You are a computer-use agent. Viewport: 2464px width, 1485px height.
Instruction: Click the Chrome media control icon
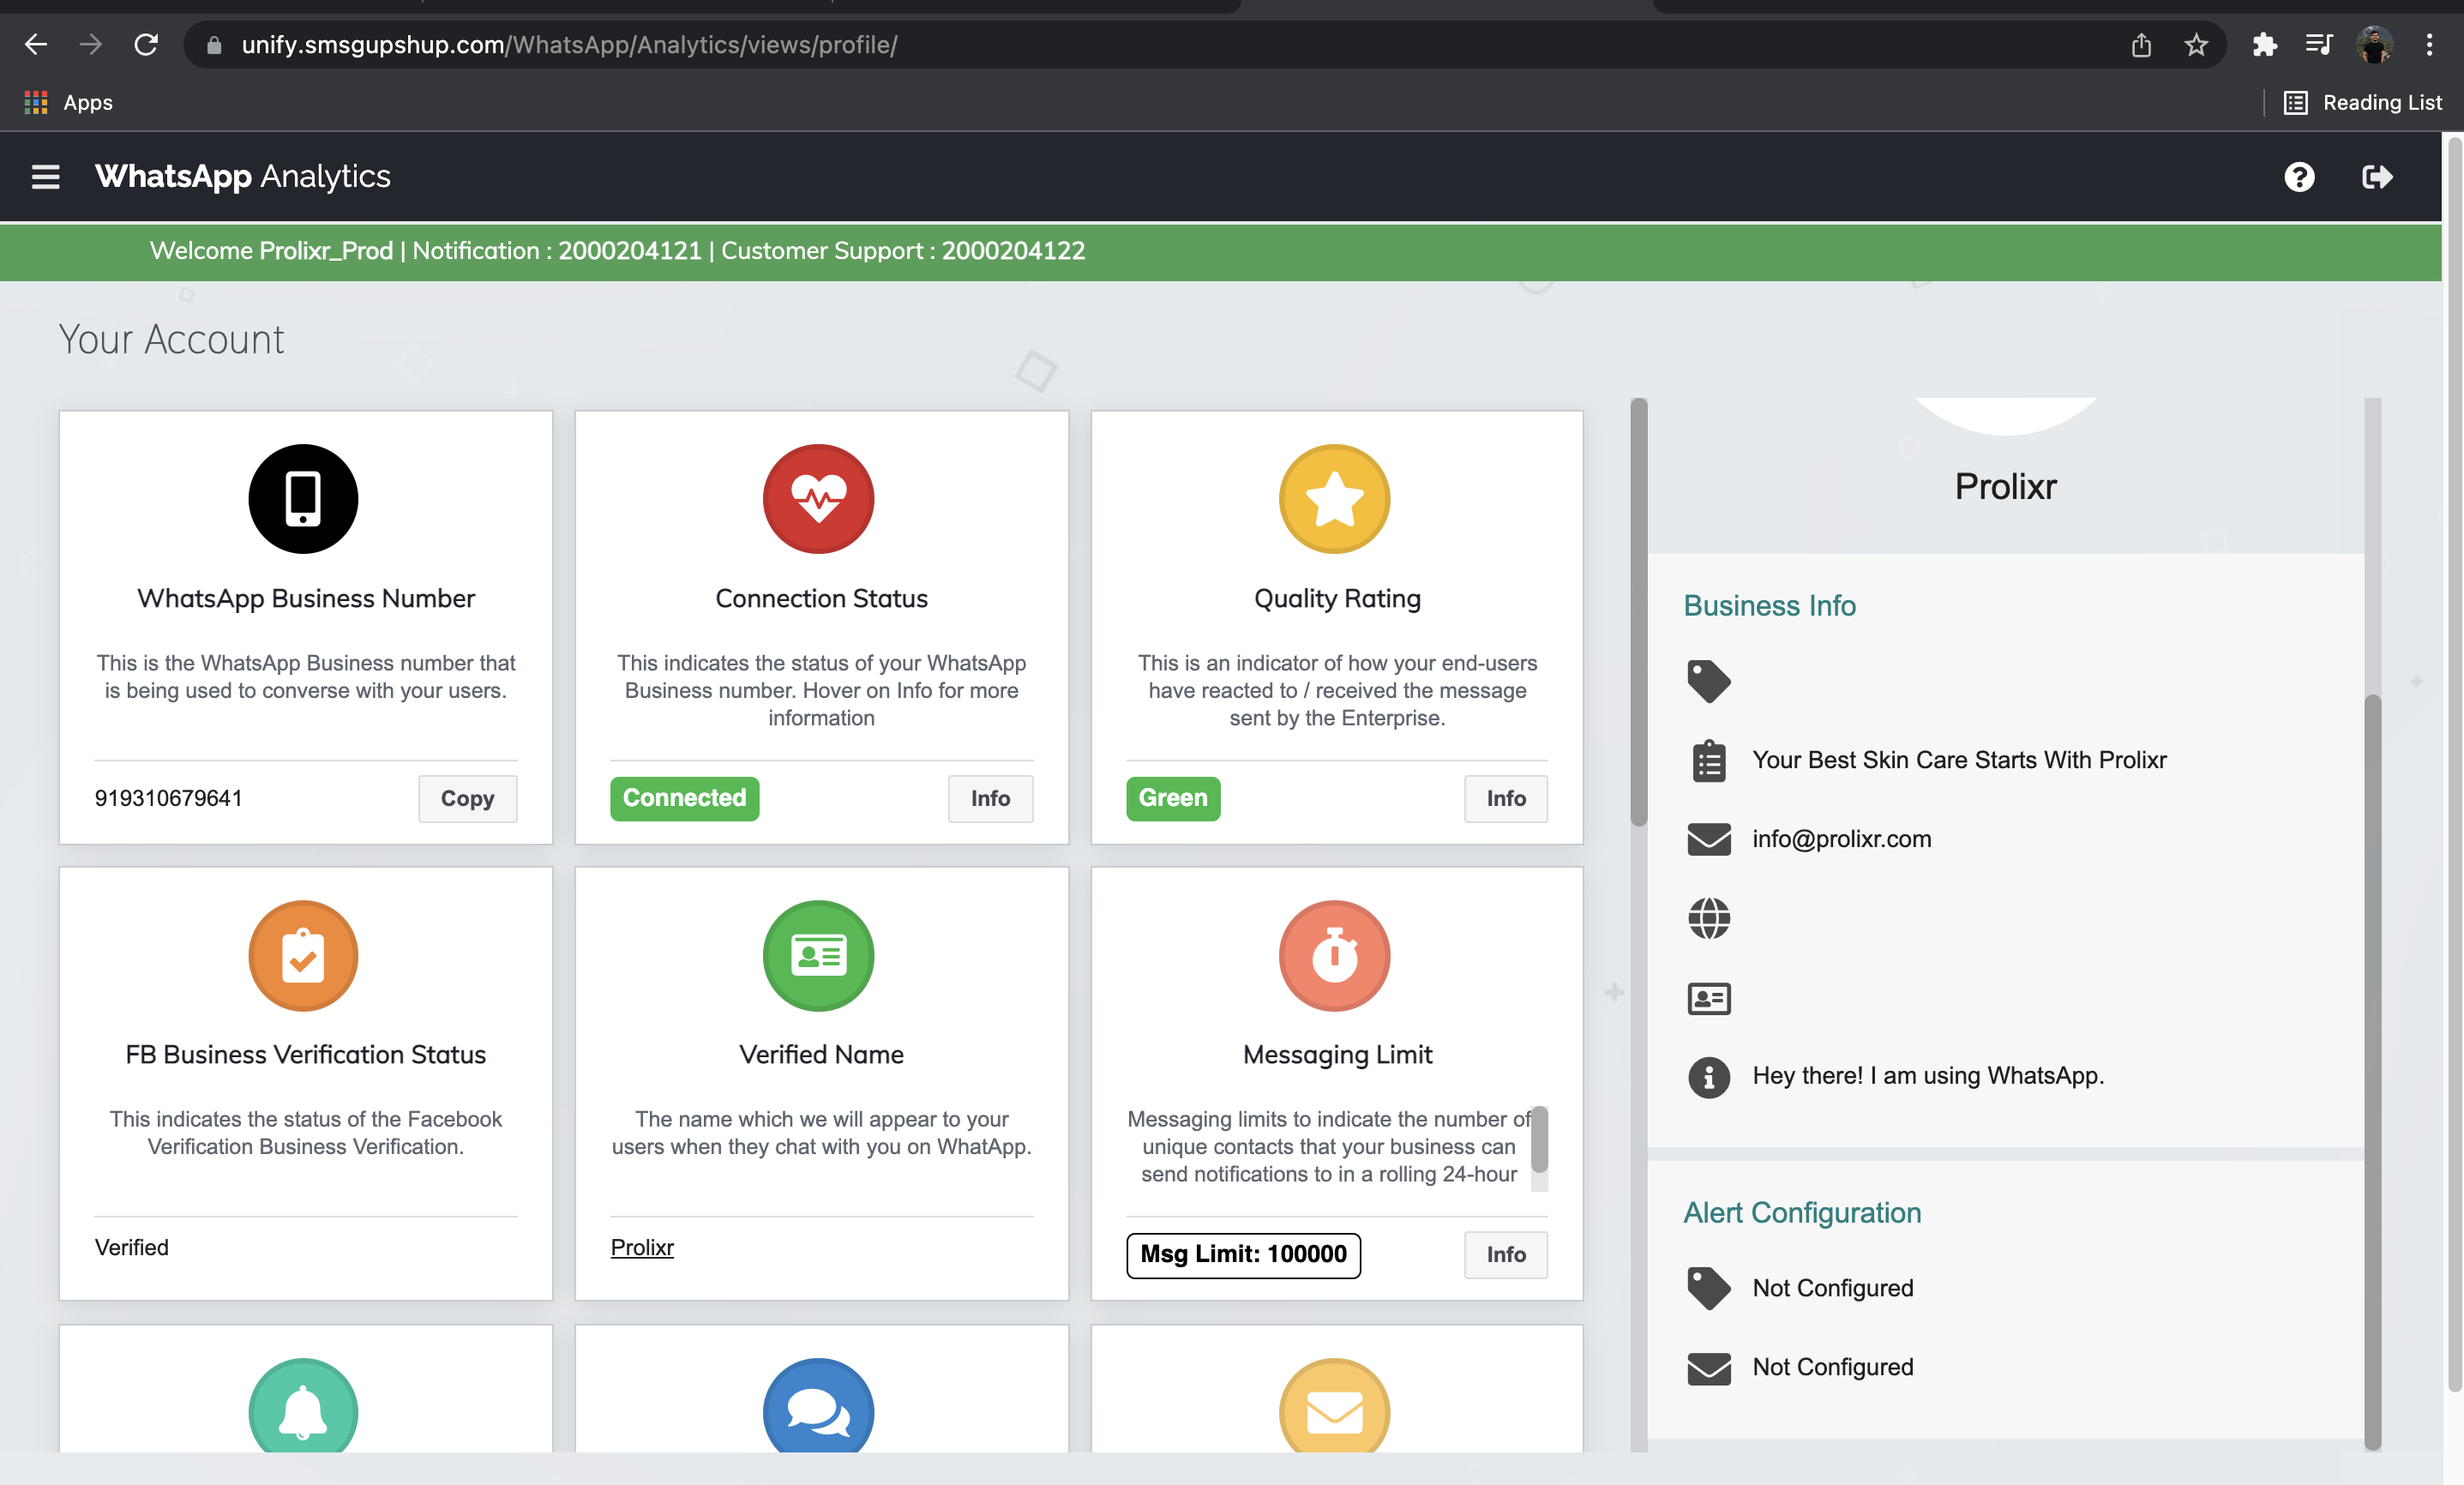click(2318, 45)
